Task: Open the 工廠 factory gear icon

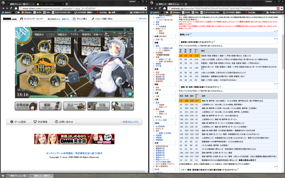Action: [x=56, y=81]
